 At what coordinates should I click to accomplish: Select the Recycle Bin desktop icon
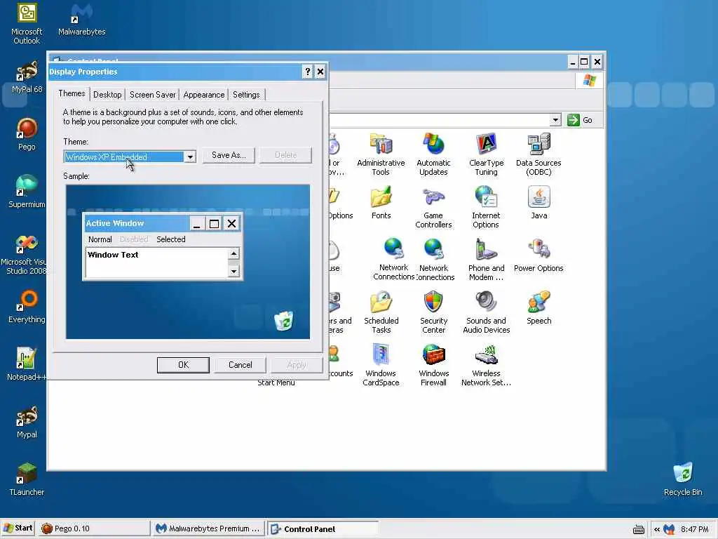click(683, 479)
